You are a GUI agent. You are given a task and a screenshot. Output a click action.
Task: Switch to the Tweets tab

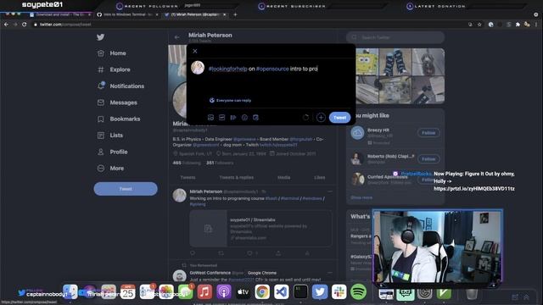click(188, 177)
